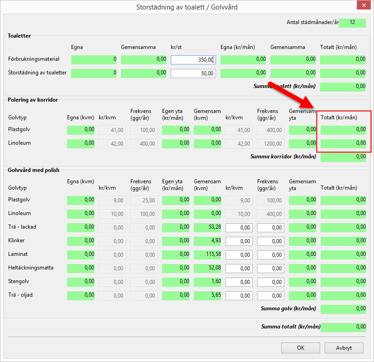The width and height of the screenshot is (374, 362).
Task: Click the Förbrukningsmaterial kr/st field showing 350,00
Action: point(193,59)
